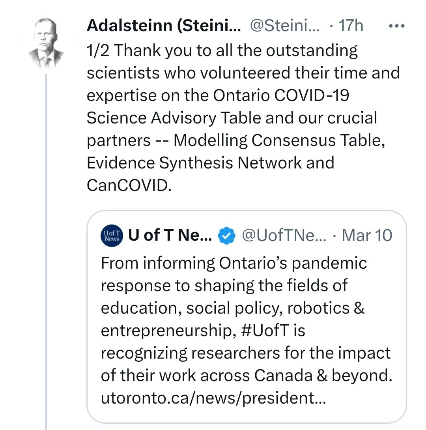Click the U of T Ne... account name

[170, 235]
